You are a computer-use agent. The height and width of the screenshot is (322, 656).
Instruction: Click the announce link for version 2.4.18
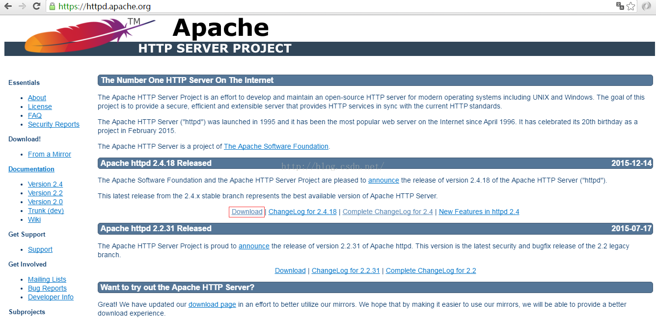tap(383, 180)
